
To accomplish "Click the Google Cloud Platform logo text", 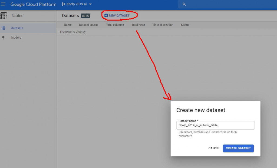I will coord(33,4).
